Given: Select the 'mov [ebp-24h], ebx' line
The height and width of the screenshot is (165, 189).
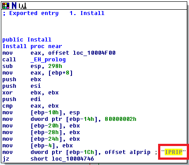Looking at the screenshot, I should point(41,139).
